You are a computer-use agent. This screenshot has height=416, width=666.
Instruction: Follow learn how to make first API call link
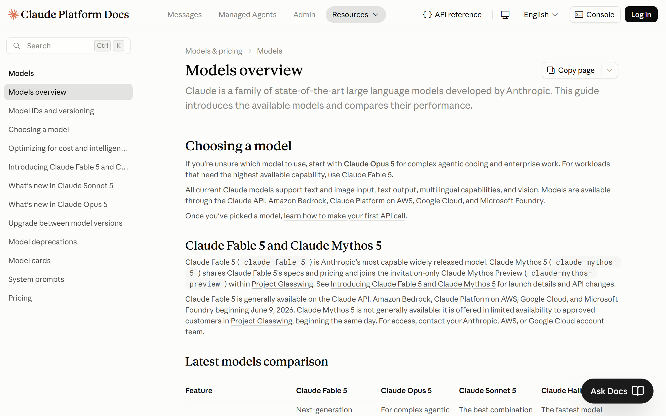click(344, 216)
